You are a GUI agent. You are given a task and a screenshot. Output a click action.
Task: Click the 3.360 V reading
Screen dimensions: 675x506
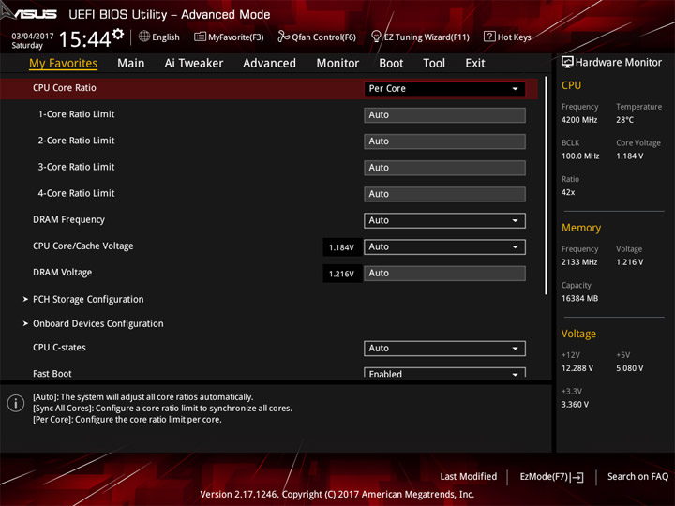coord(575,405)
